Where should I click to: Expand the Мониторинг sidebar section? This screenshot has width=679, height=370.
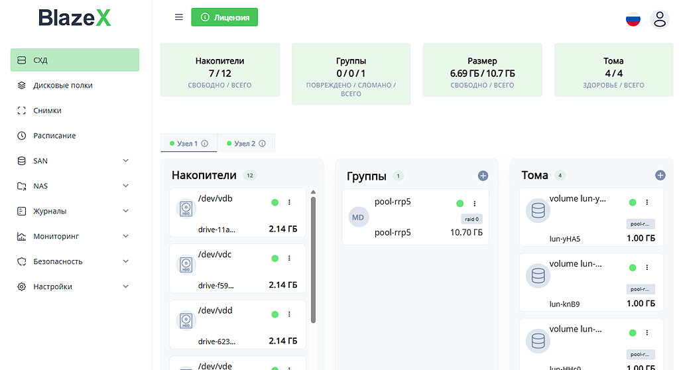coord(125,237)
